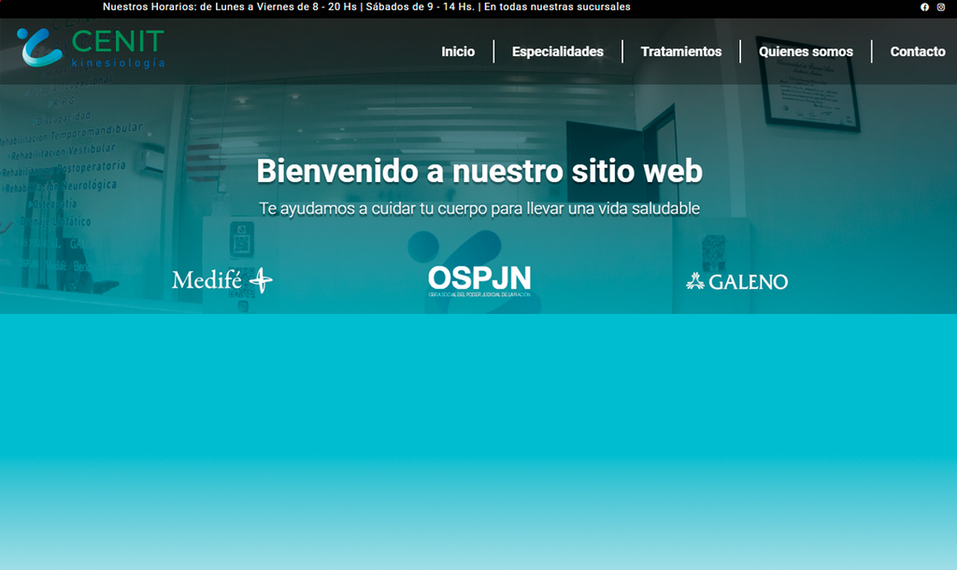957x570 pixels.
Task: Click the Medifé cross star emblem
Action: [x=261, y=280]
